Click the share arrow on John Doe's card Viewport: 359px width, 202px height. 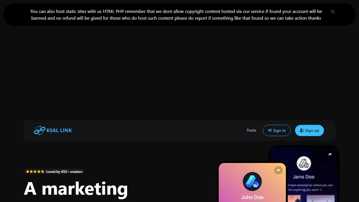click(x=278, y=170)
